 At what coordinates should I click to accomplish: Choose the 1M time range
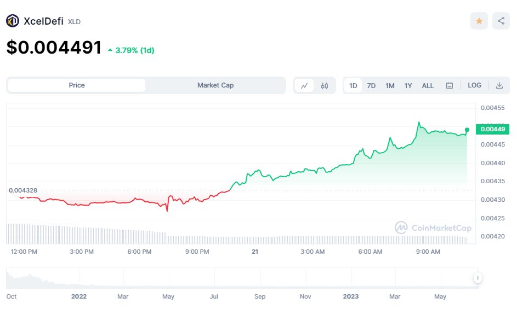pyautogui.click(x=390, y=85)
